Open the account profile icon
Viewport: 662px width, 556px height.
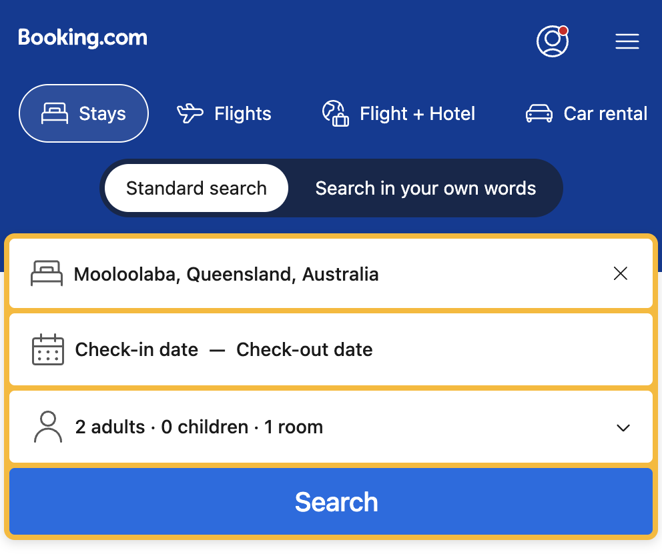552,41
